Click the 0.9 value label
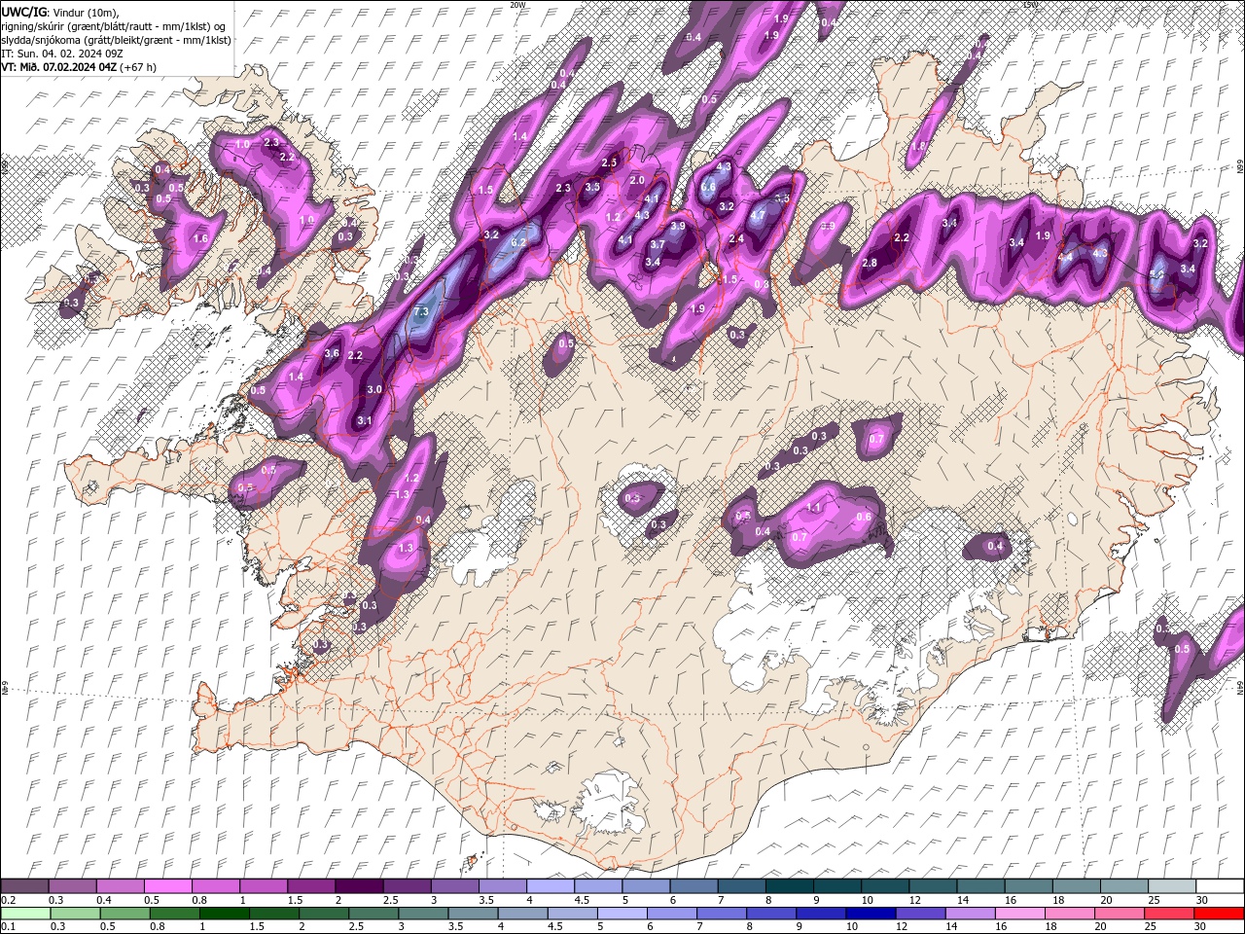 tap(830, 226)
